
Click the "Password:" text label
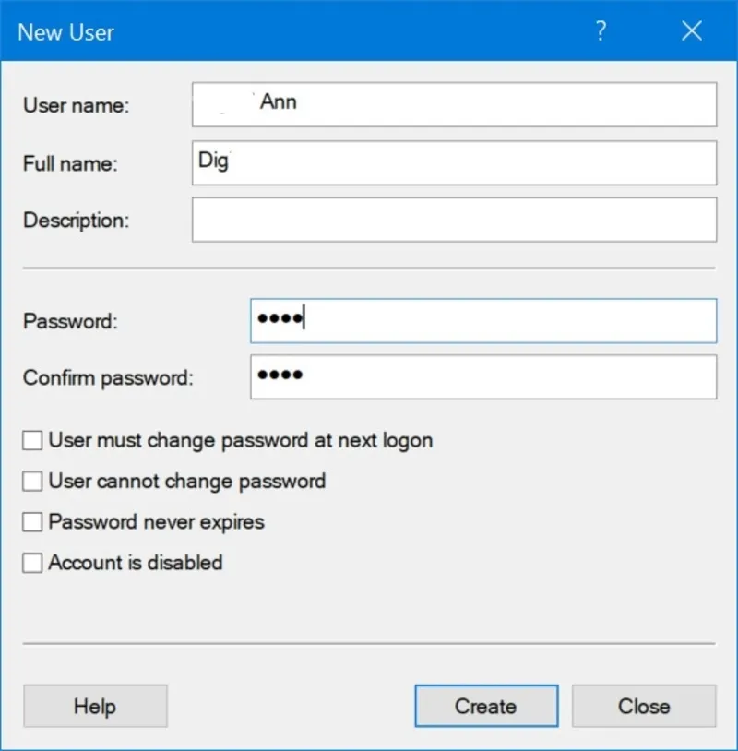(x=70, y=321)
